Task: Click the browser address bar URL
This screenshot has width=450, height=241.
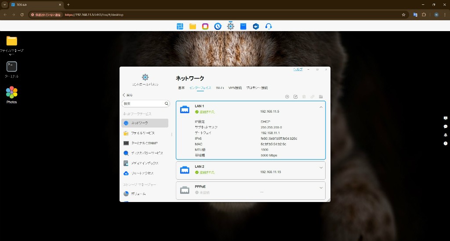Action: [94, 14]
